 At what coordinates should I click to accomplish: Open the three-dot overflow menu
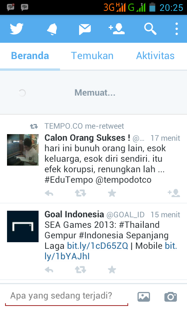176,29
